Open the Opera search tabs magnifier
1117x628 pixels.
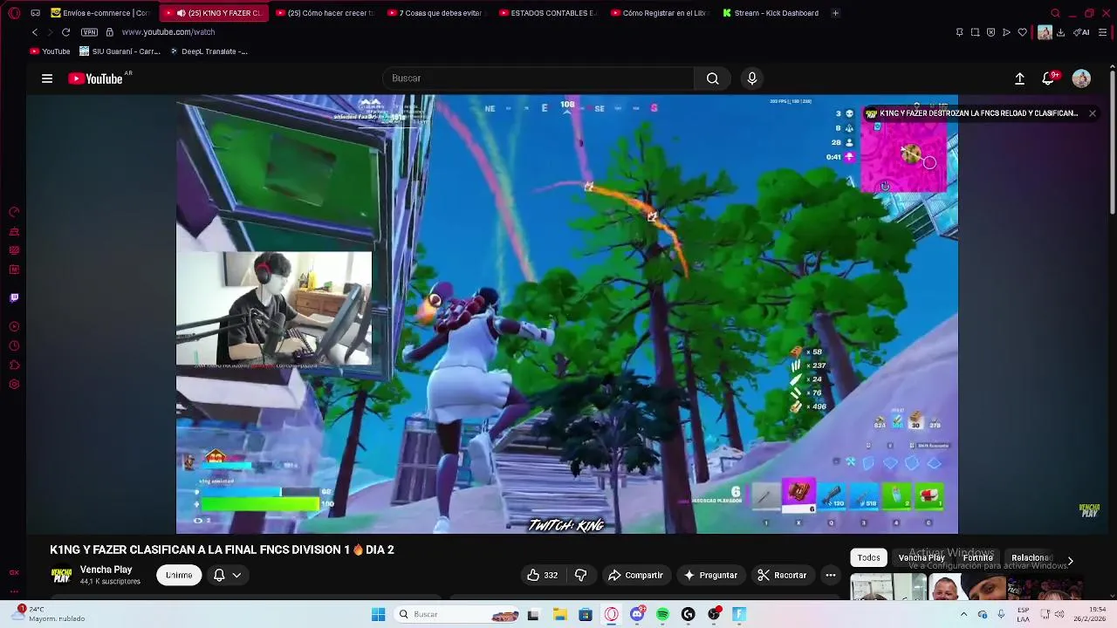1055,13
